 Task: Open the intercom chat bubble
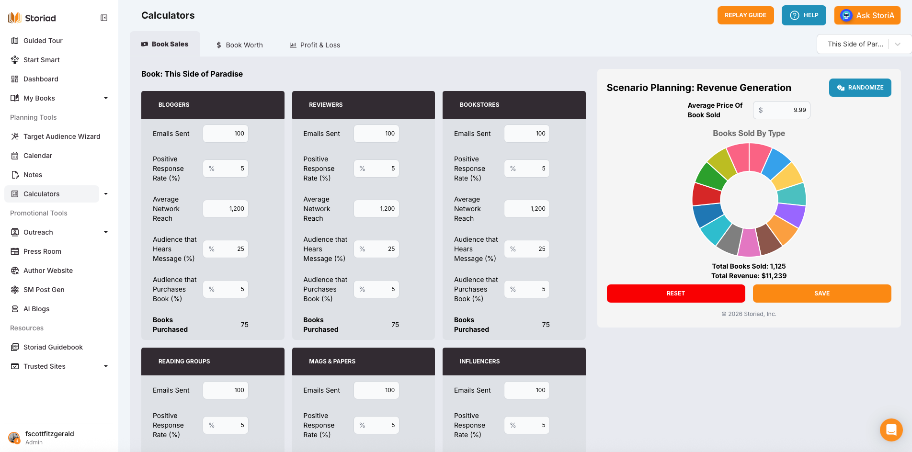[x=891, y=430]
